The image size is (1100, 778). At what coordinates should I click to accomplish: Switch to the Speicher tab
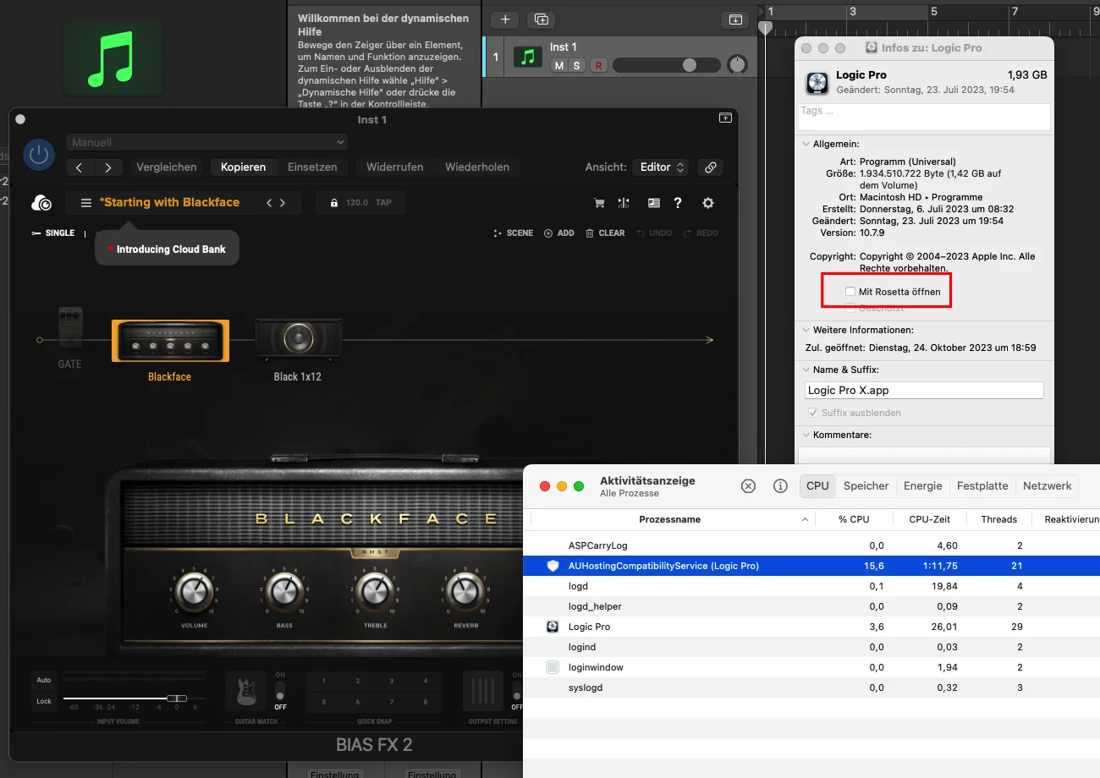click(x=866, y=486)
